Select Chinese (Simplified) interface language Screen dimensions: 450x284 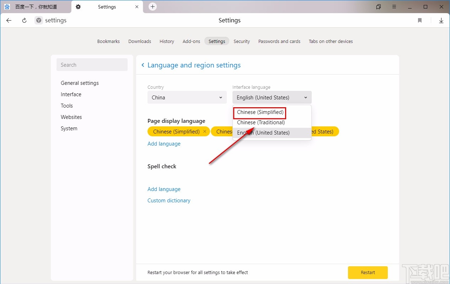coord(260,112)
